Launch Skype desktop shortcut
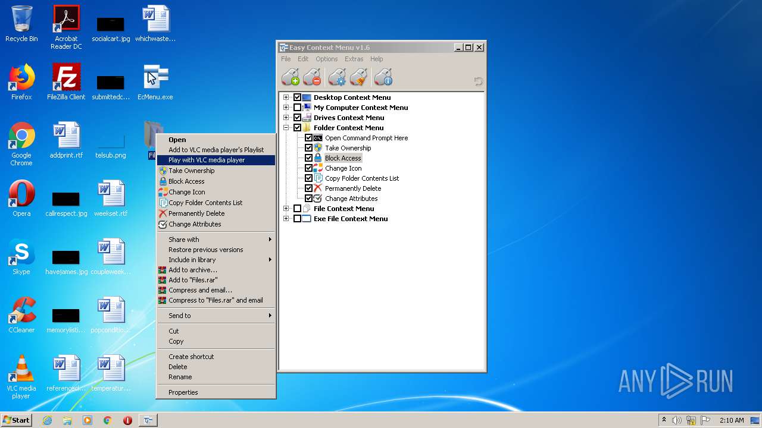 coord(21,257)
